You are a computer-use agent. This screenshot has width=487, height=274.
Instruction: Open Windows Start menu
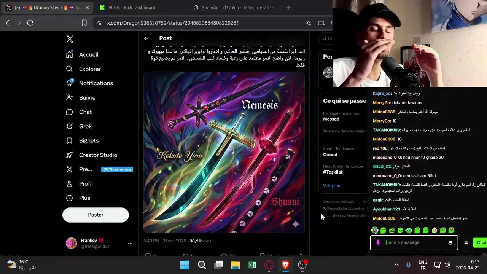(x=185, y=265)
